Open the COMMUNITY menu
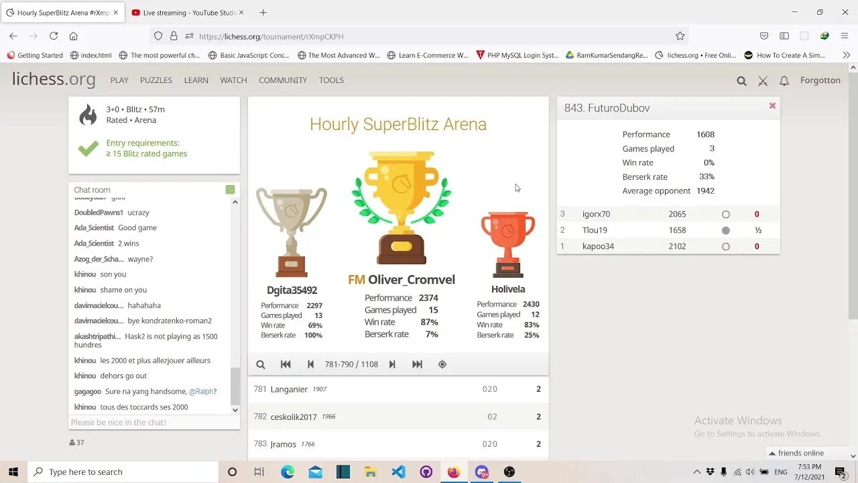The width and height of the screenshot is (858, 483). click(x=283, y=80)
